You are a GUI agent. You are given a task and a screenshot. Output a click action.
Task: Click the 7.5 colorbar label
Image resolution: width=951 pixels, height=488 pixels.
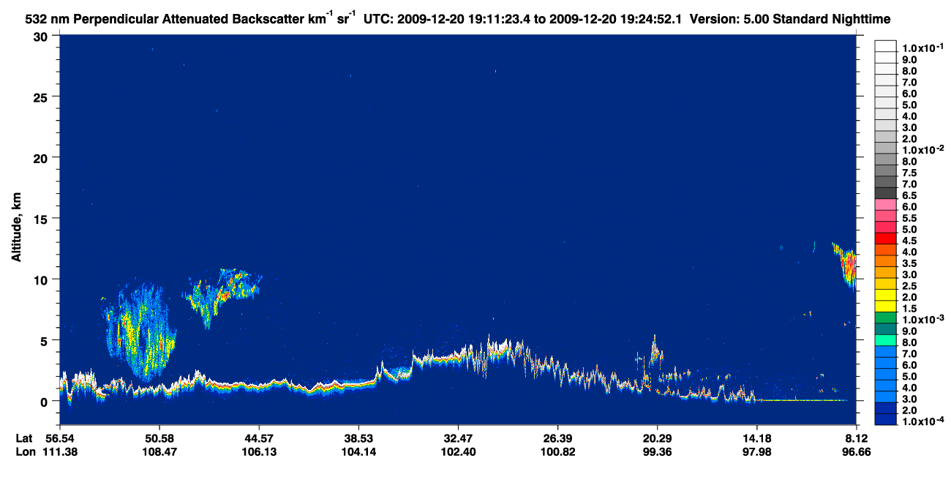tap(909, 173)
